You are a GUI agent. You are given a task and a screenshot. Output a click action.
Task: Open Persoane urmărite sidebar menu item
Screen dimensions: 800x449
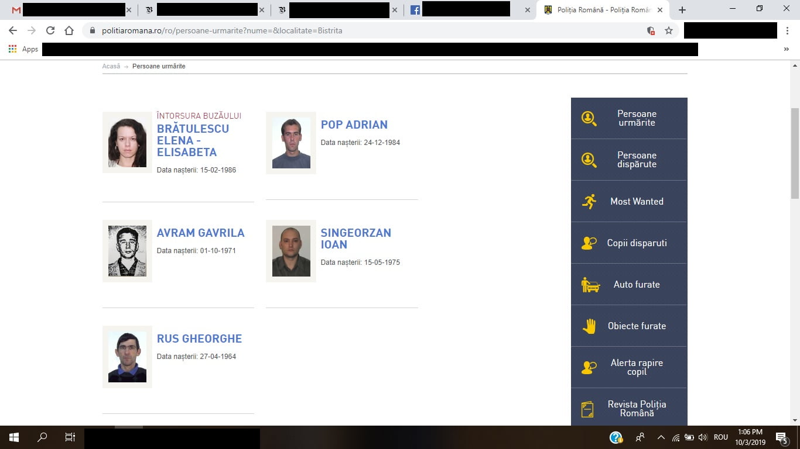click(x=629, y=118)
